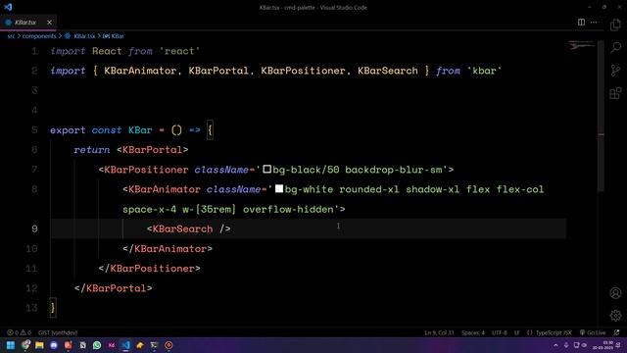Close the KBar.tsx editor tab

click(49, 23)
